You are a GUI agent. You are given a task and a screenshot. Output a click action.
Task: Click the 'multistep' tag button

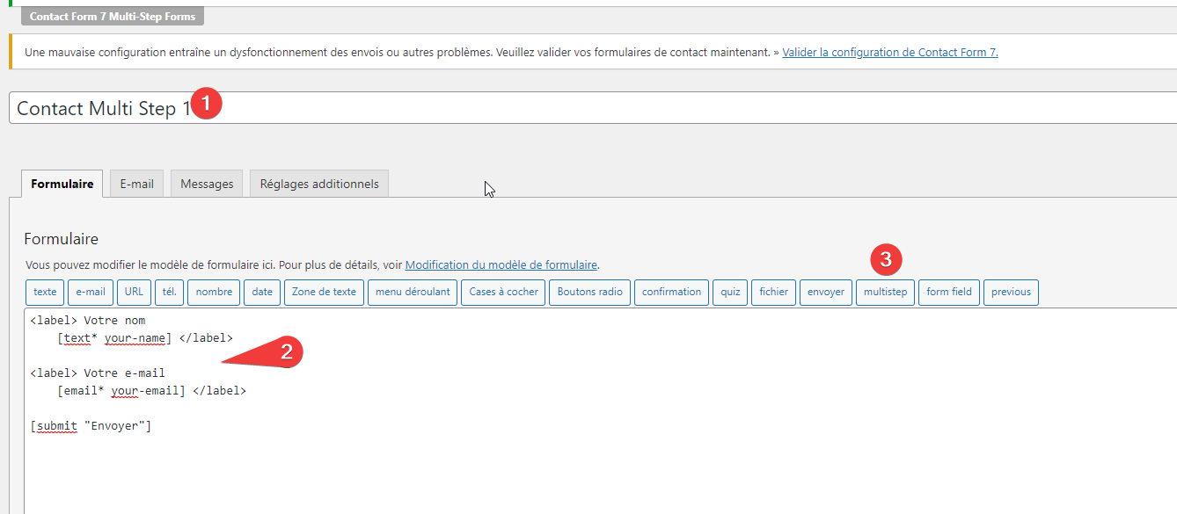tap(885, 292)
